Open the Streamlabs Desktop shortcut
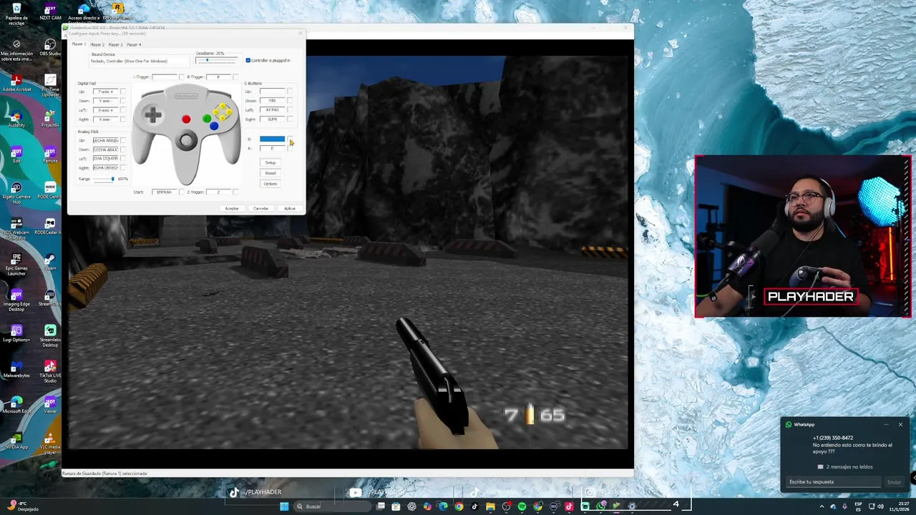This screenshot has height=515, width=916. click(x=50, y=335)
